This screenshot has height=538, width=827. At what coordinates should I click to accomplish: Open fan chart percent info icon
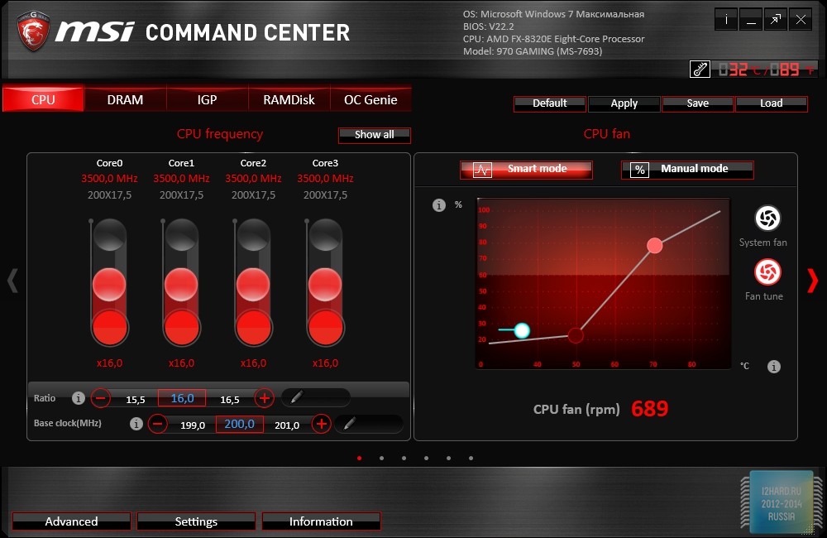point(439,204)
